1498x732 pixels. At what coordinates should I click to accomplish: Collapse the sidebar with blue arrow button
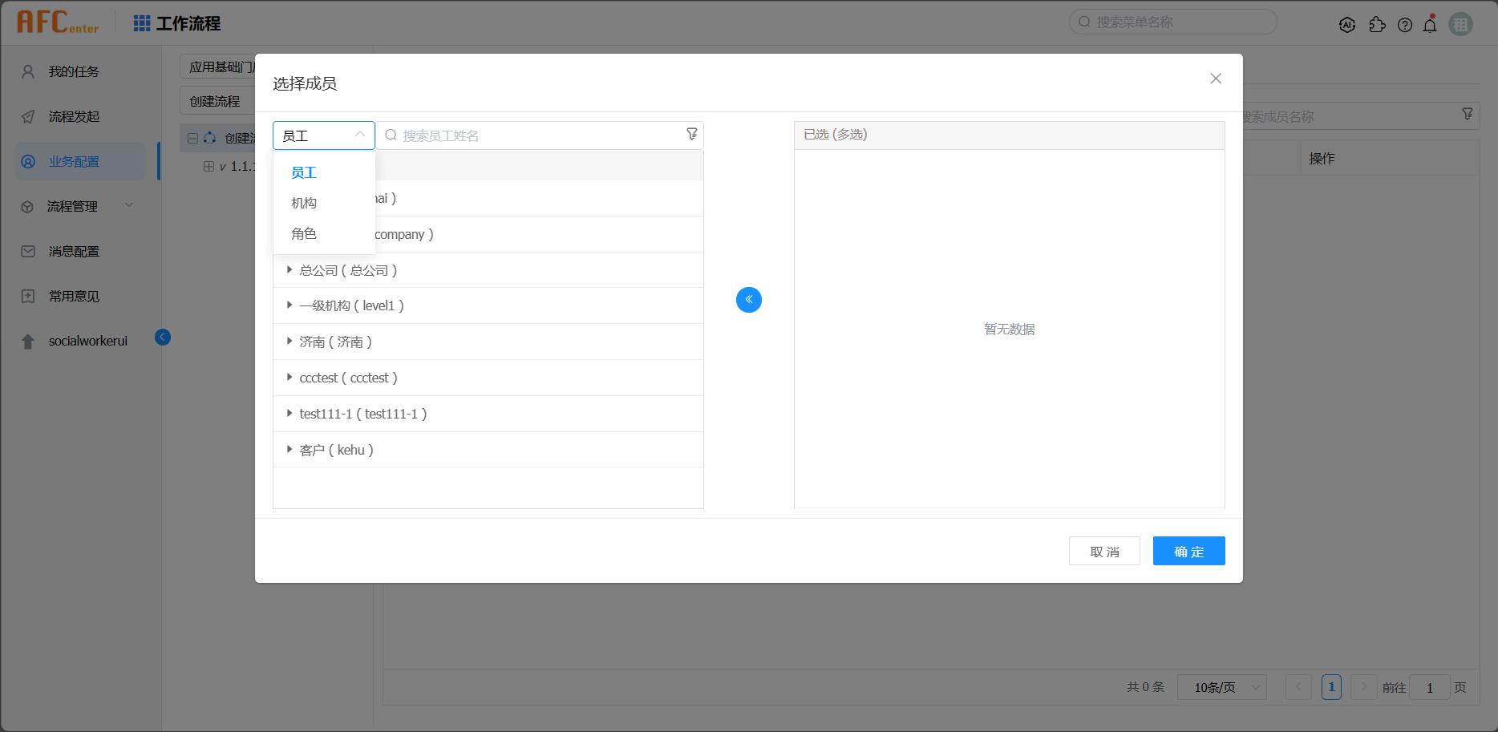163,338
